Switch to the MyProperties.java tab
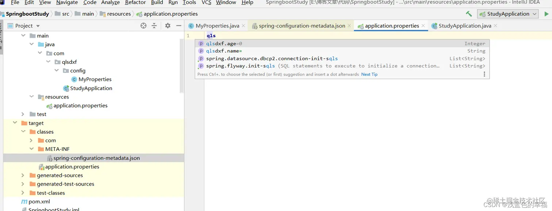The image size is (552, 211). 216,26
